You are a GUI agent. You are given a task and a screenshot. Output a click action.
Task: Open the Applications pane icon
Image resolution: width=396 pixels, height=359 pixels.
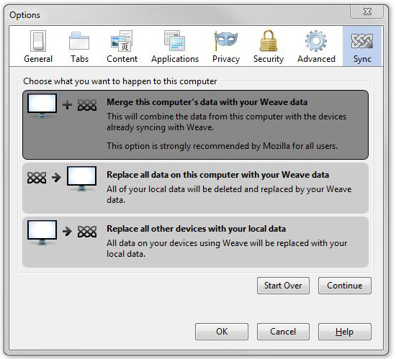[x=174, y=41]
